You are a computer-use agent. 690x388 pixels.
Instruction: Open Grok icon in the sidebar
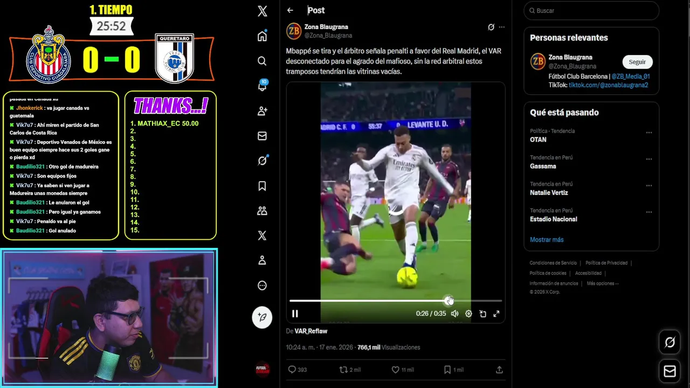click(262, 161)
